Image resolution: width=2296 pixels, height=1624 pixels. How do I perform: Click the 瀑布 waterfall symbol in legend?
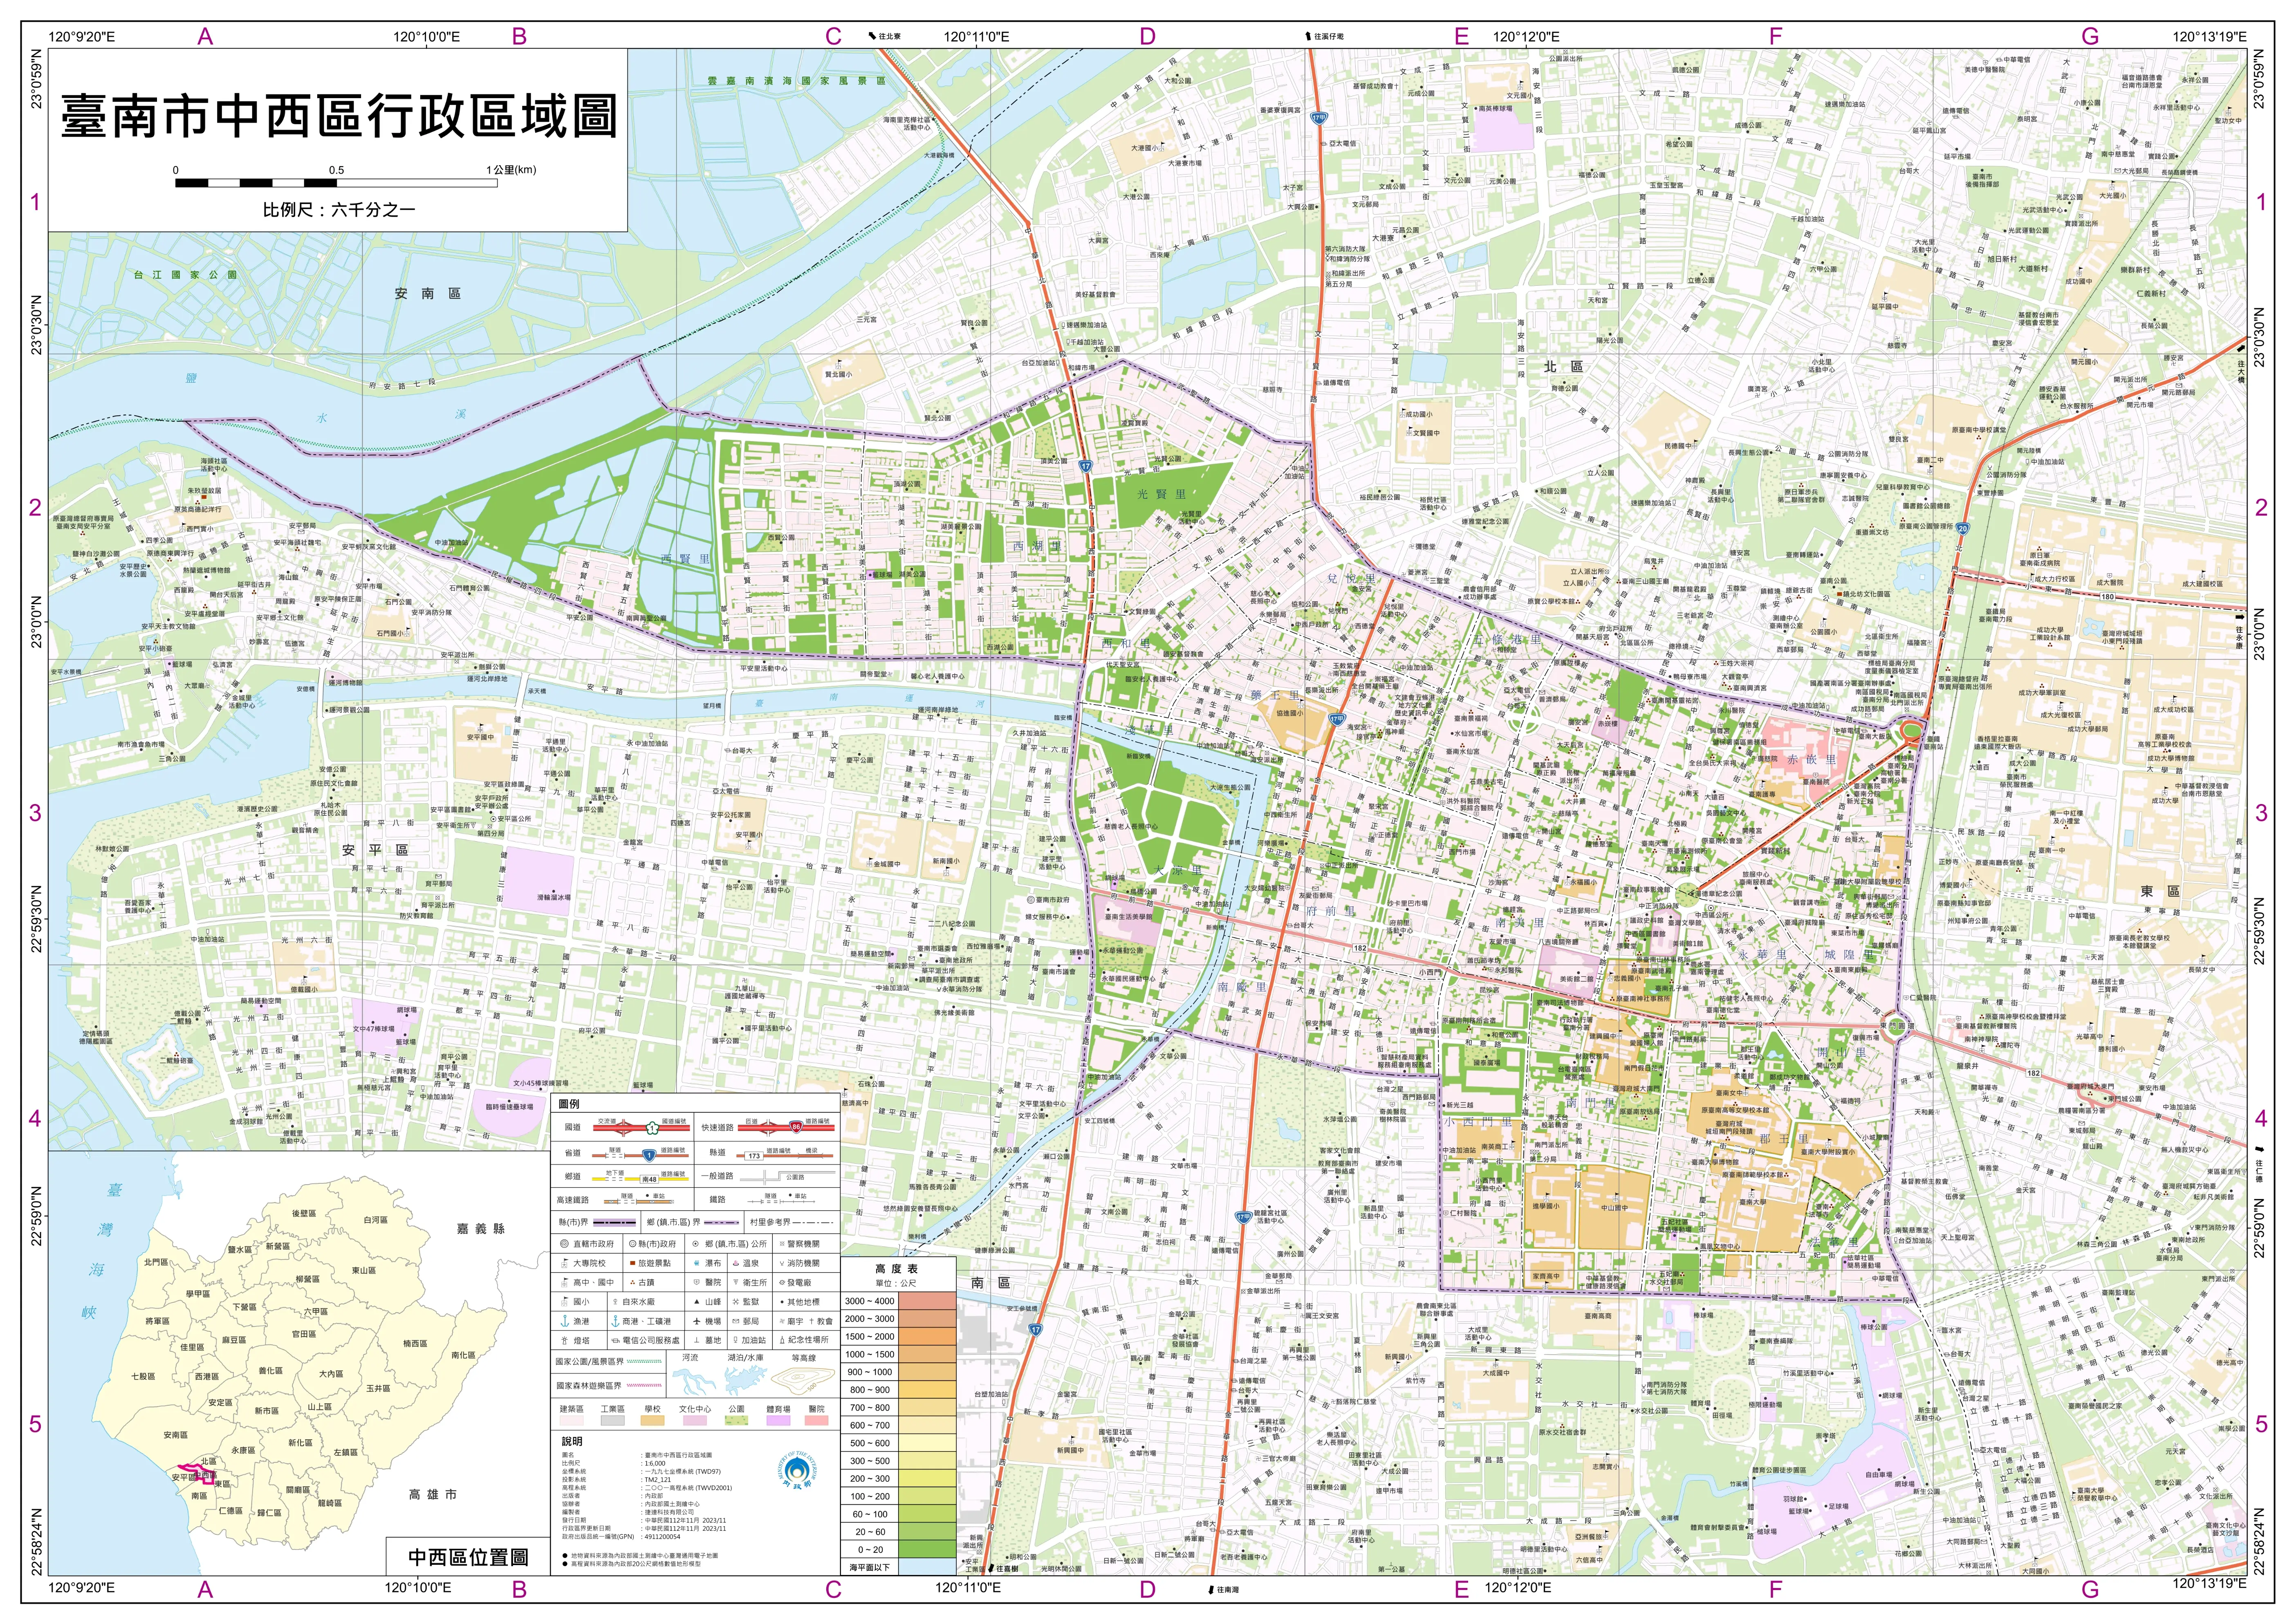coord(697,1263)
